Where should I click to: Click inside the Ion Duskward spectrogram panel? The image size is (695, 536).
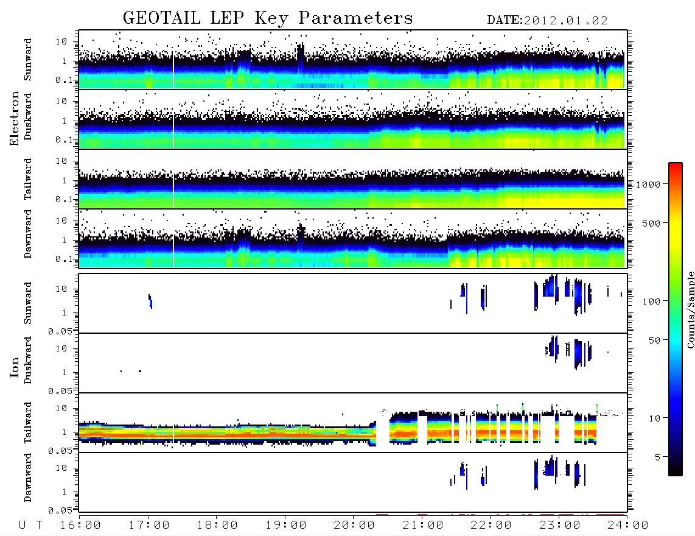(x=352, y=362)
